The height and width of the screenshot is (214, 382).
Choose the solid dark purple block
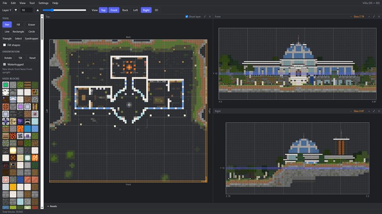[20, 121]
